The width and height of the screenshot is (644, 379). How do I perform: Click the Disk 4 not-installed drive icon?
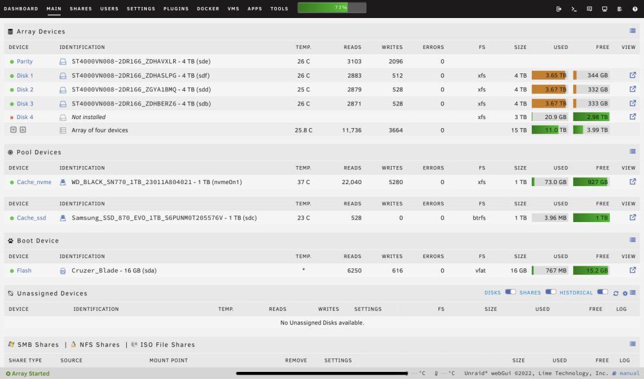click(63, 118)
